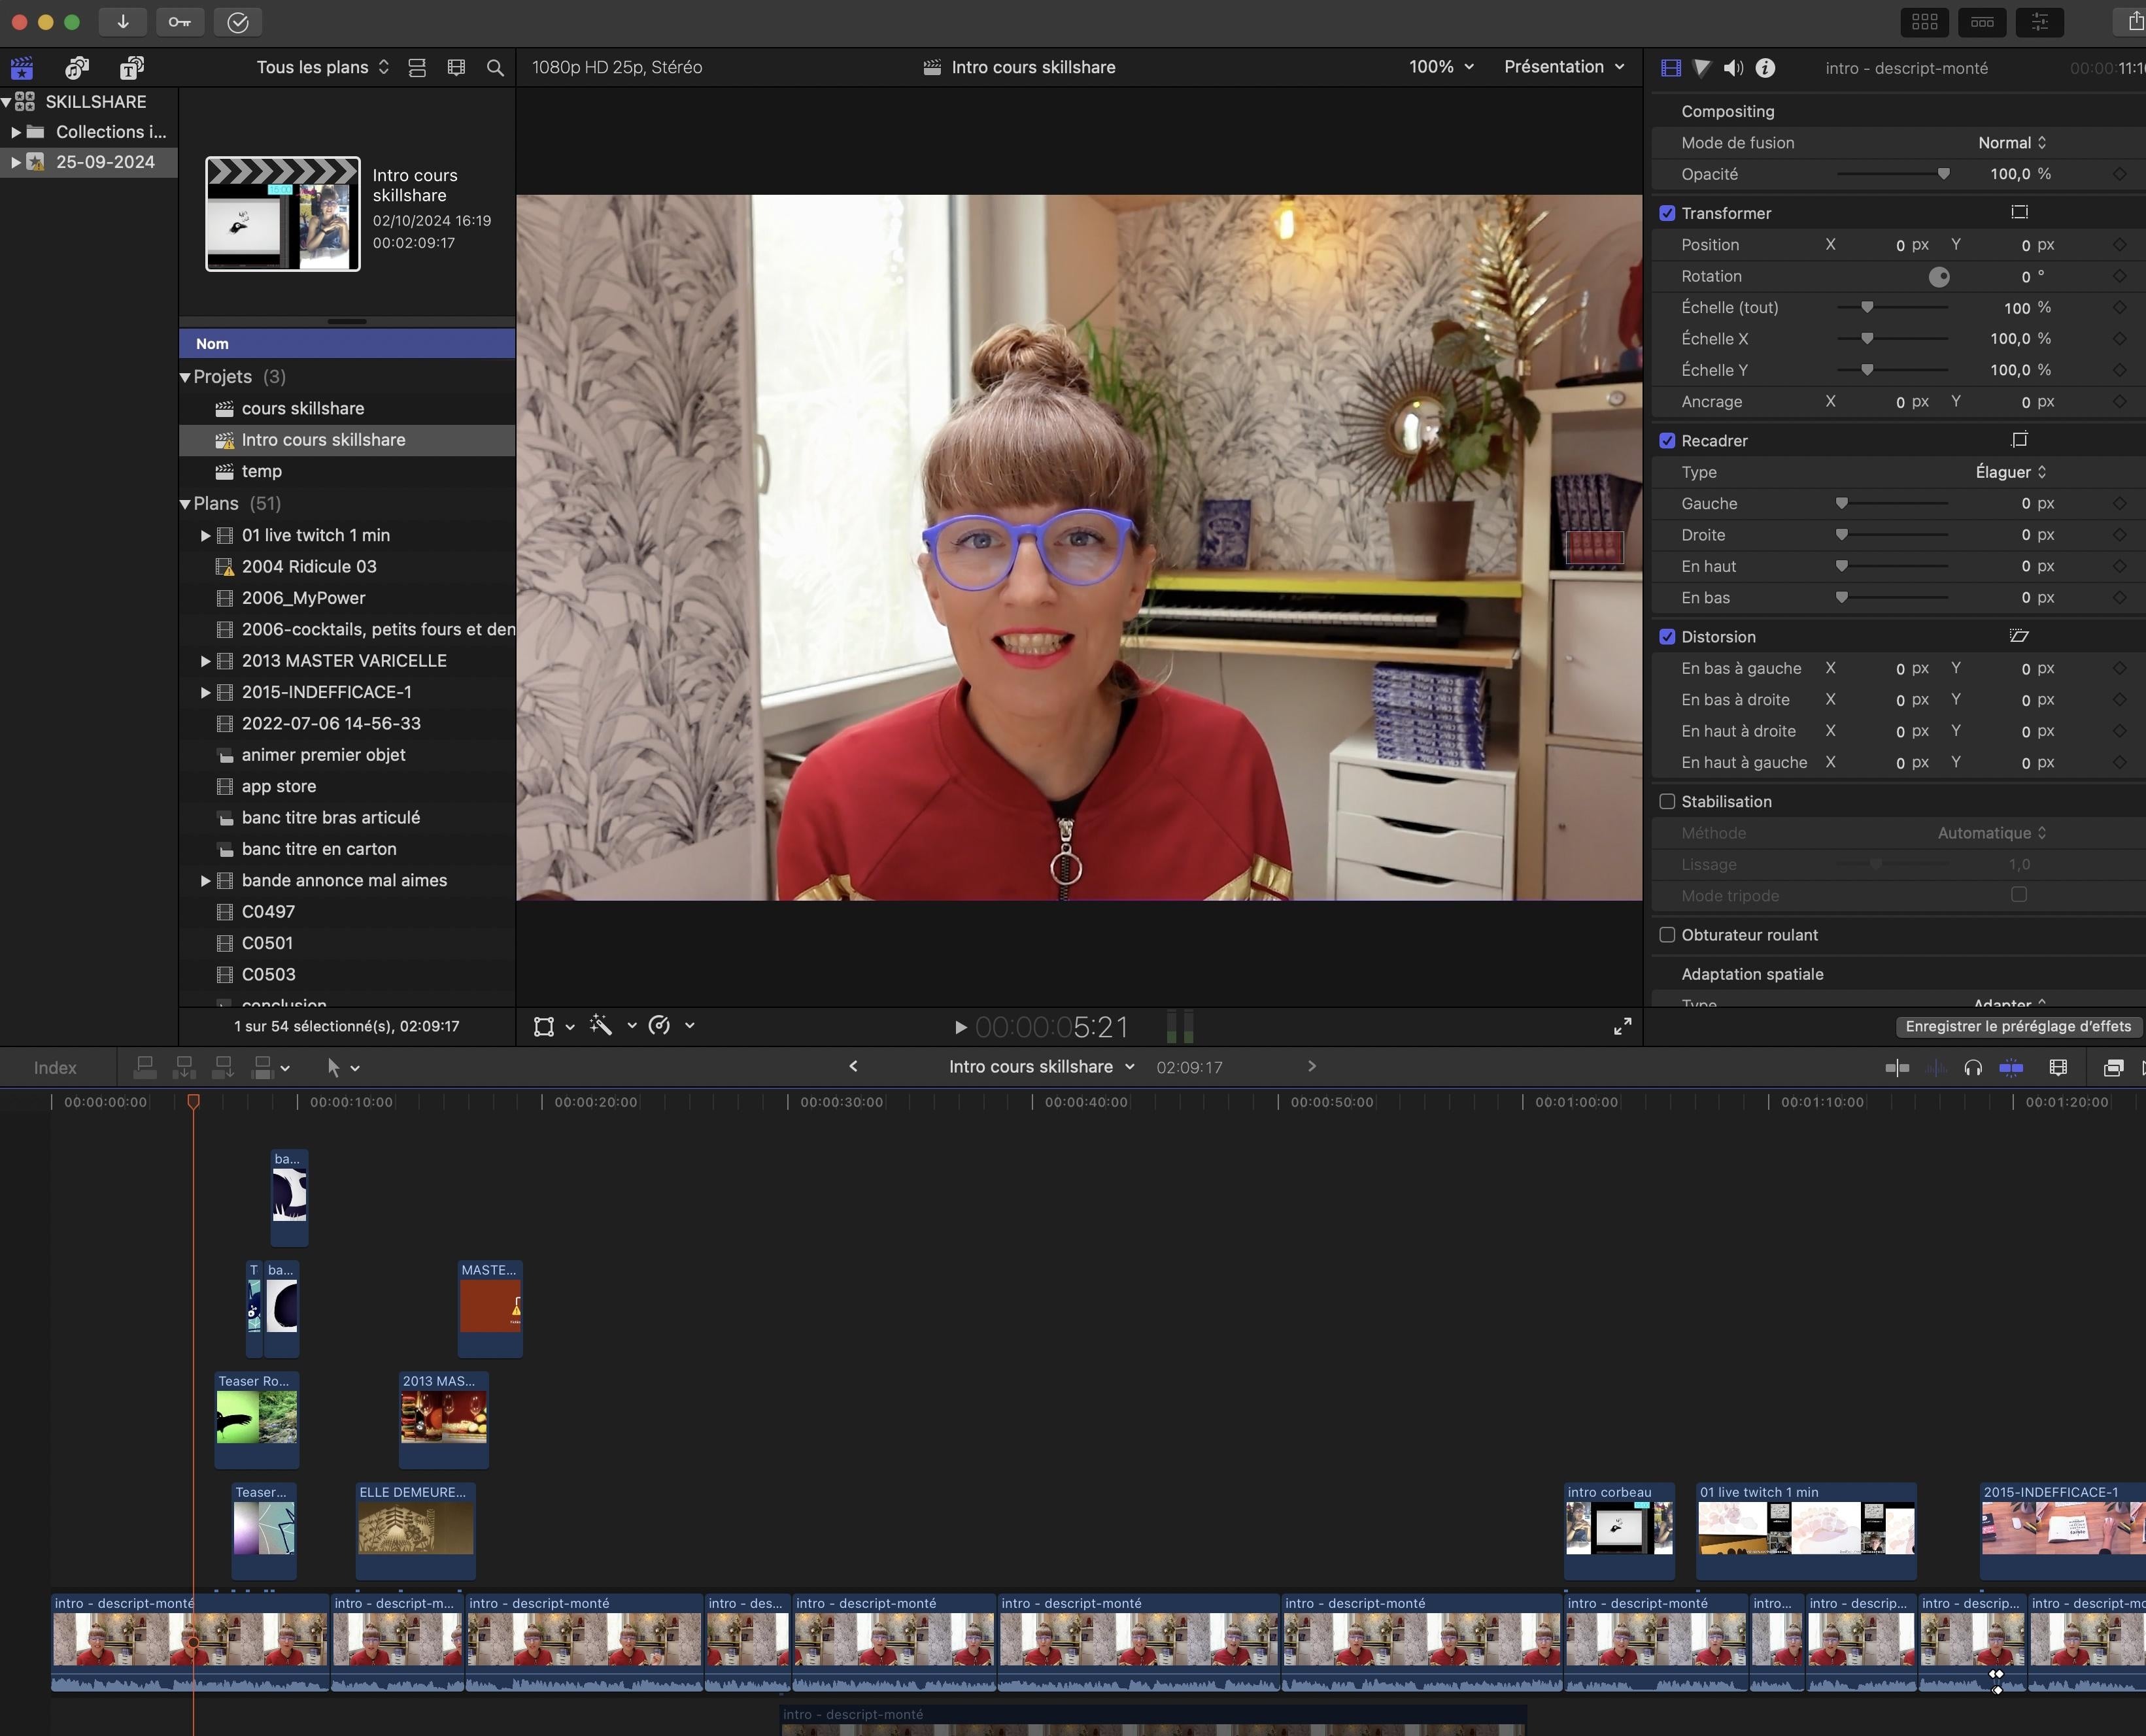Switch to the info inspector tab
This screenshot has height=1736, width=2146.
coord(1766,68)
